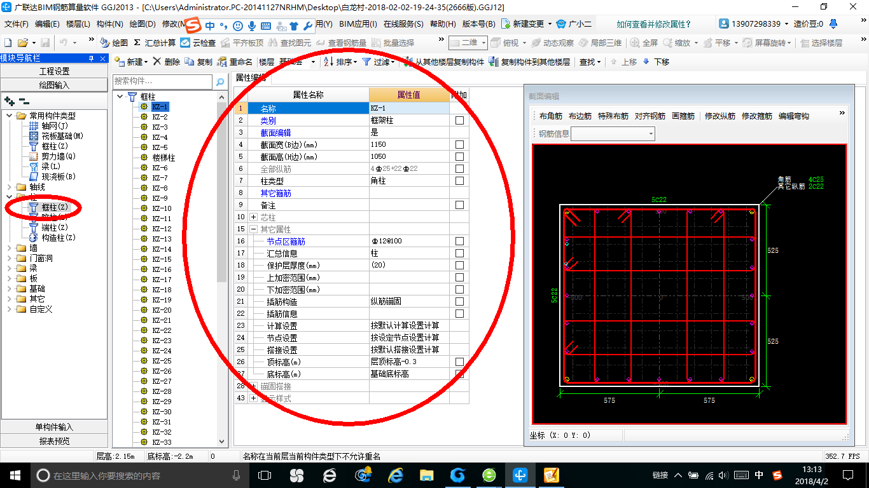The image size is (869, 488).
Task: Run 汇总计算 summary calculation
Action: 155,43
